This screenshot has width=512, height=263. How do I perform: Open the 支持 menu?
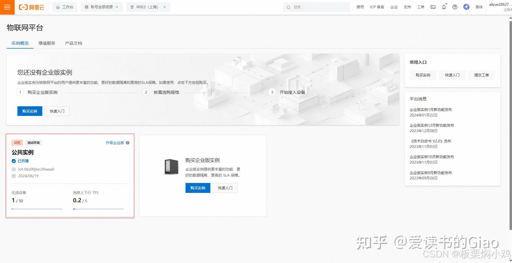click(407, 7)
